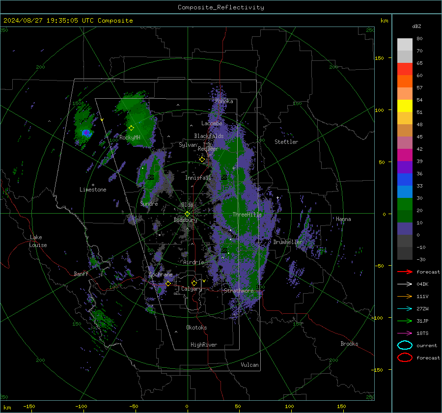Screen dimensions: 442x413
Task: Click the 80 dBZ light gray swatch
Action: point(405,44)
